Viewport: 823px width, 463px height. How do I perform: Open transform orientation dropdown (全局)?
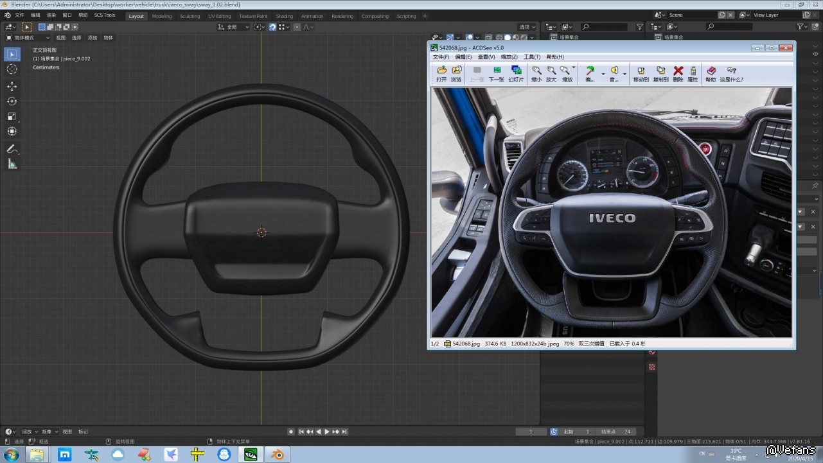tap(234, 27)
